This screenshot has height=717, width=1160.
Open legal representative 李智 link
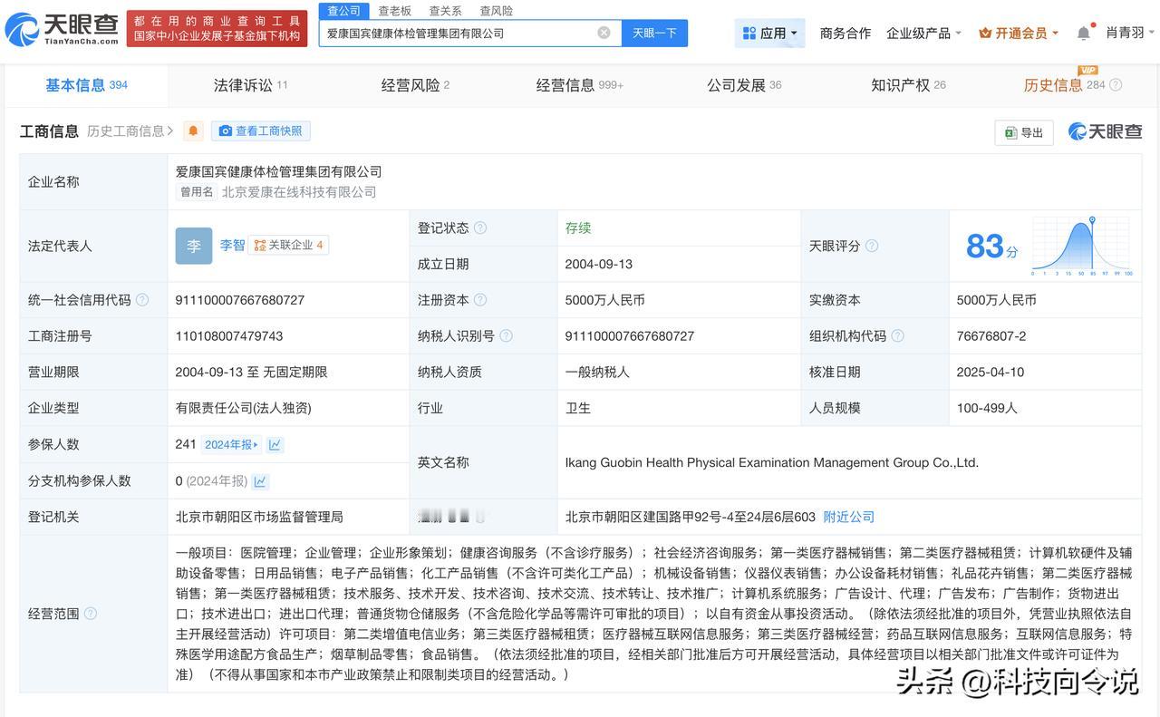232,246
